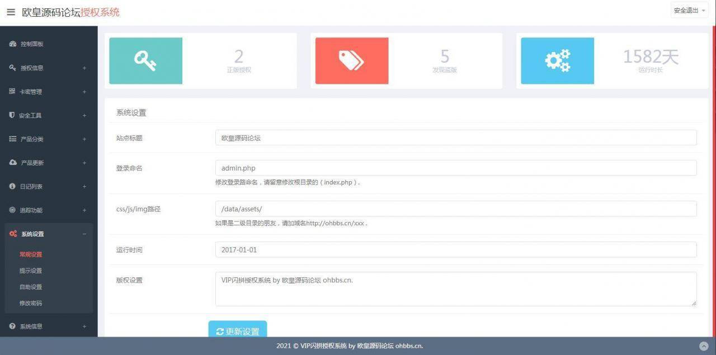Expand the 安全工具 plus sign
The width and height of the screenshot is (716, 355).
click(x=84, y=116)
